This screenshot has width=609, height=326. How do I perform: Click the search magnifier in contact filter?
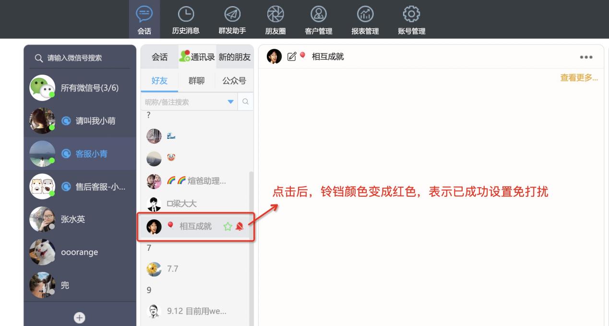[x=245, y=101]
